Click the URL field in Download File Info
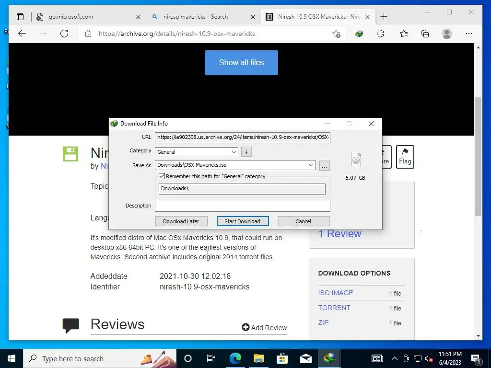The image size is (491, 368). (x=242, y=137)
